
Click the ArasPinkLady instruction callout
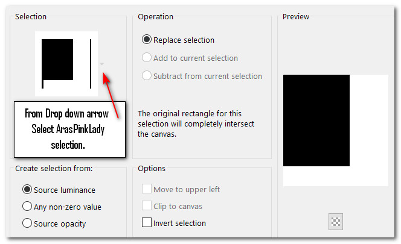(x=69, y=130)
